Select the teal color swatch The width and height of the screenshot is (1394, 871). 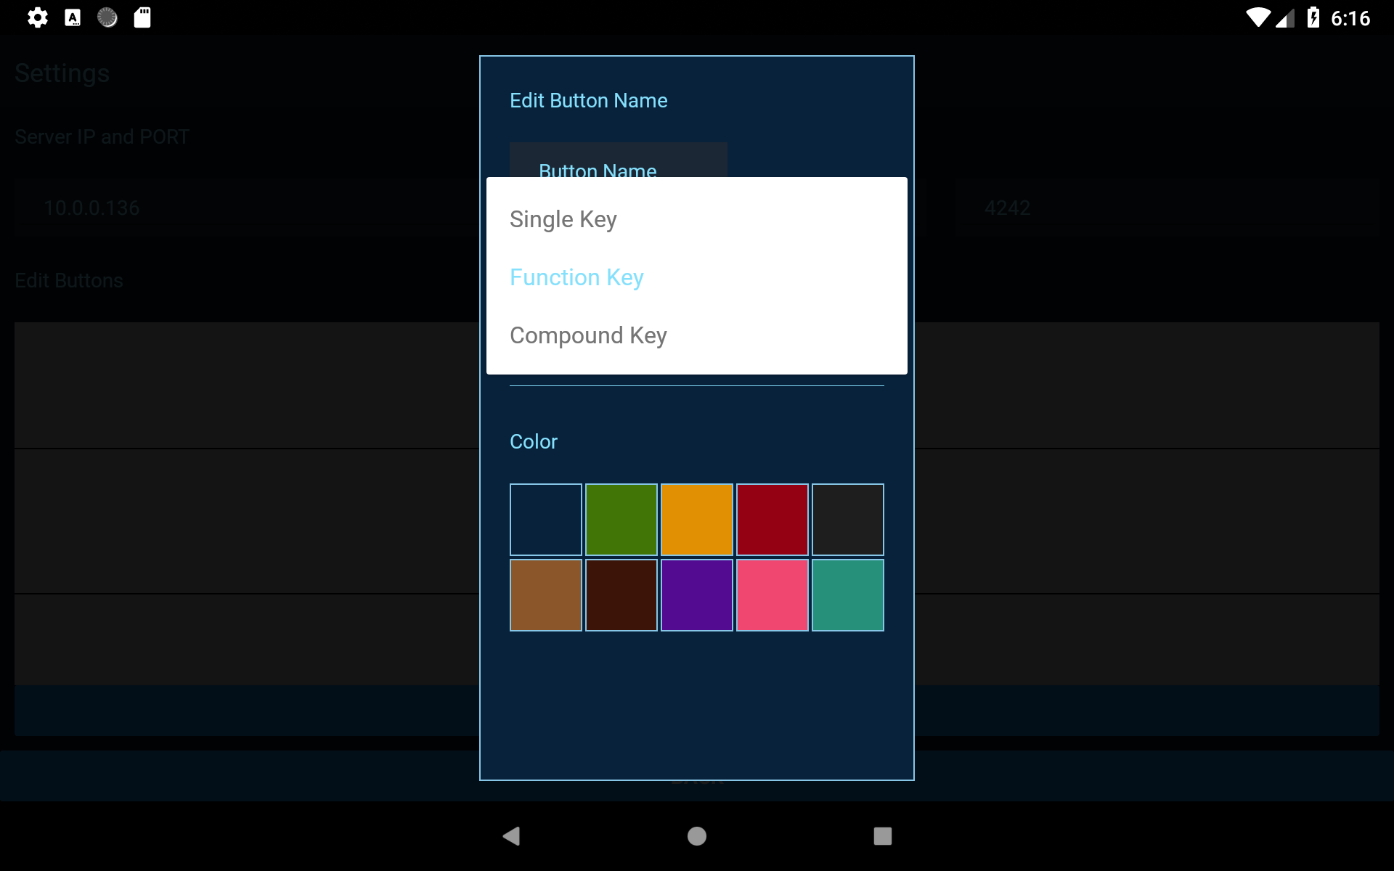pyautogui.click(x=847, y=595)
